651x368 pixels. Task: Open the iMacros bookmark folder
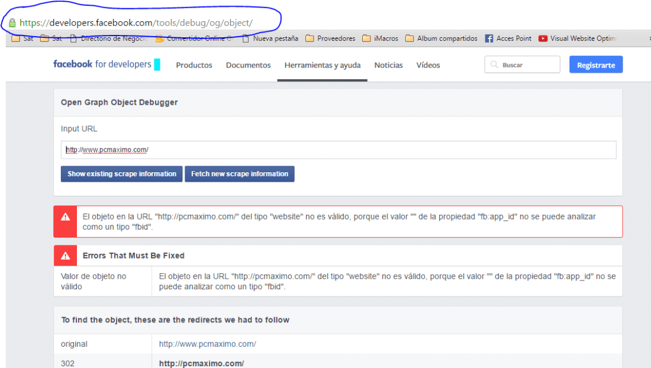click(381, 38)
